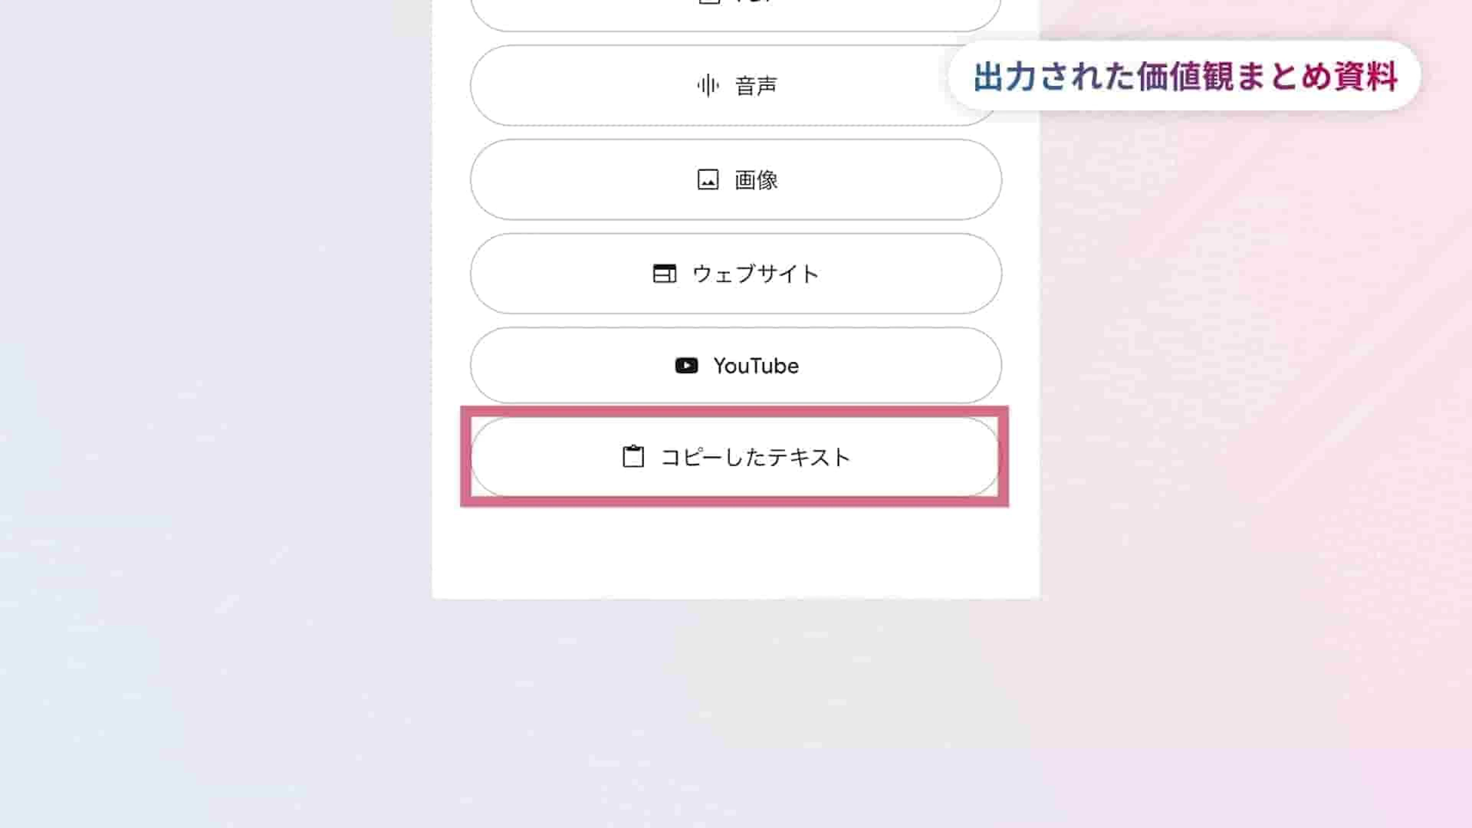Screen dimensions: 1472x828
Task: Click the cut-off button above 音声
Action: [x=736, y=14]
